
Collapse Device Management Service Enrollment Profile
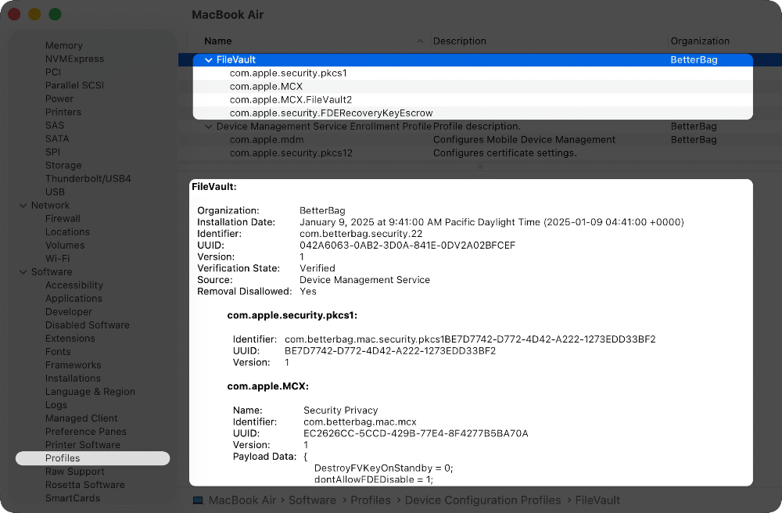(x=209, y=126)
